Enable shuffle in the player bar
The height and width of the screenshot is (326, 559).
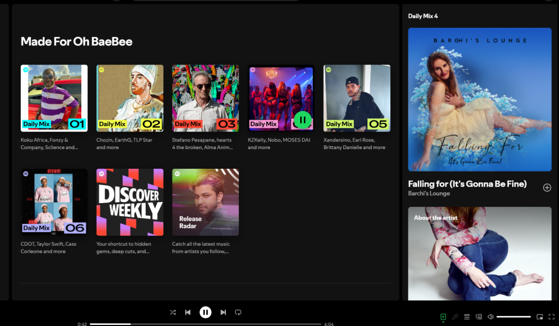coord(173,312)
